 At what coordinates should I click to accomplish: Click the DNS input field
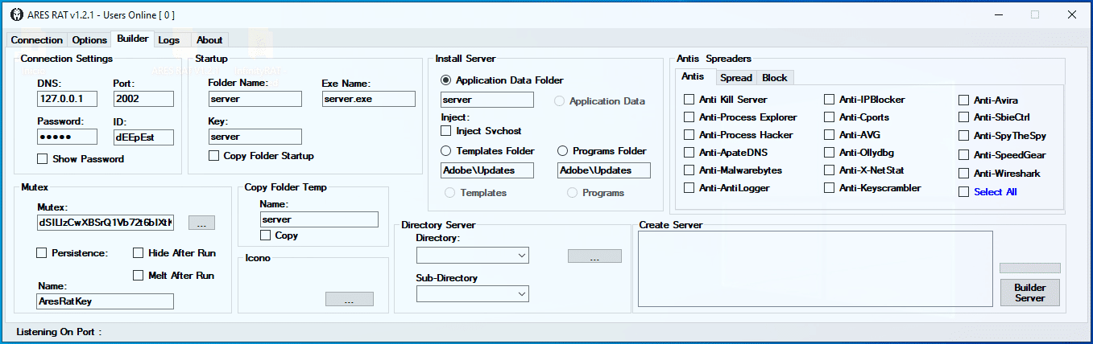click(67, 98)
